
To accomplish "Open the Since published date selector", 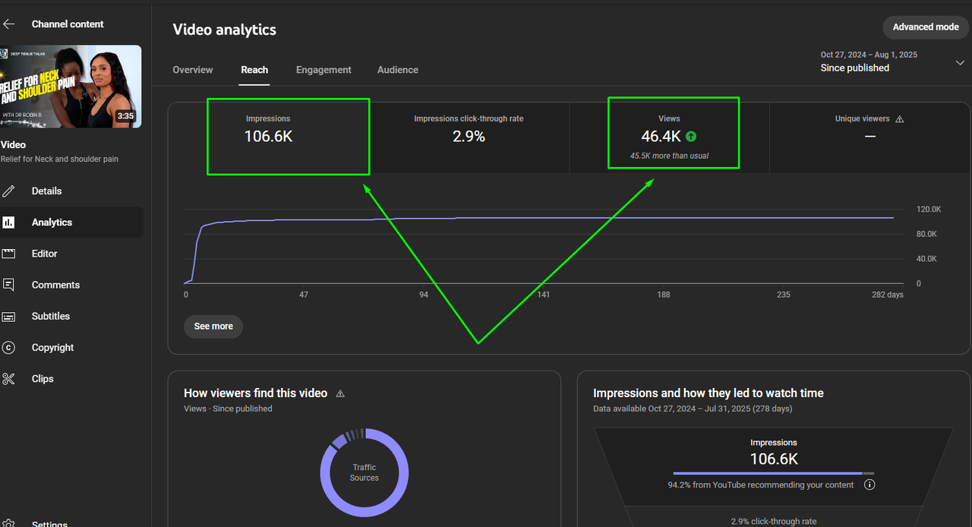I will point(892,62).
